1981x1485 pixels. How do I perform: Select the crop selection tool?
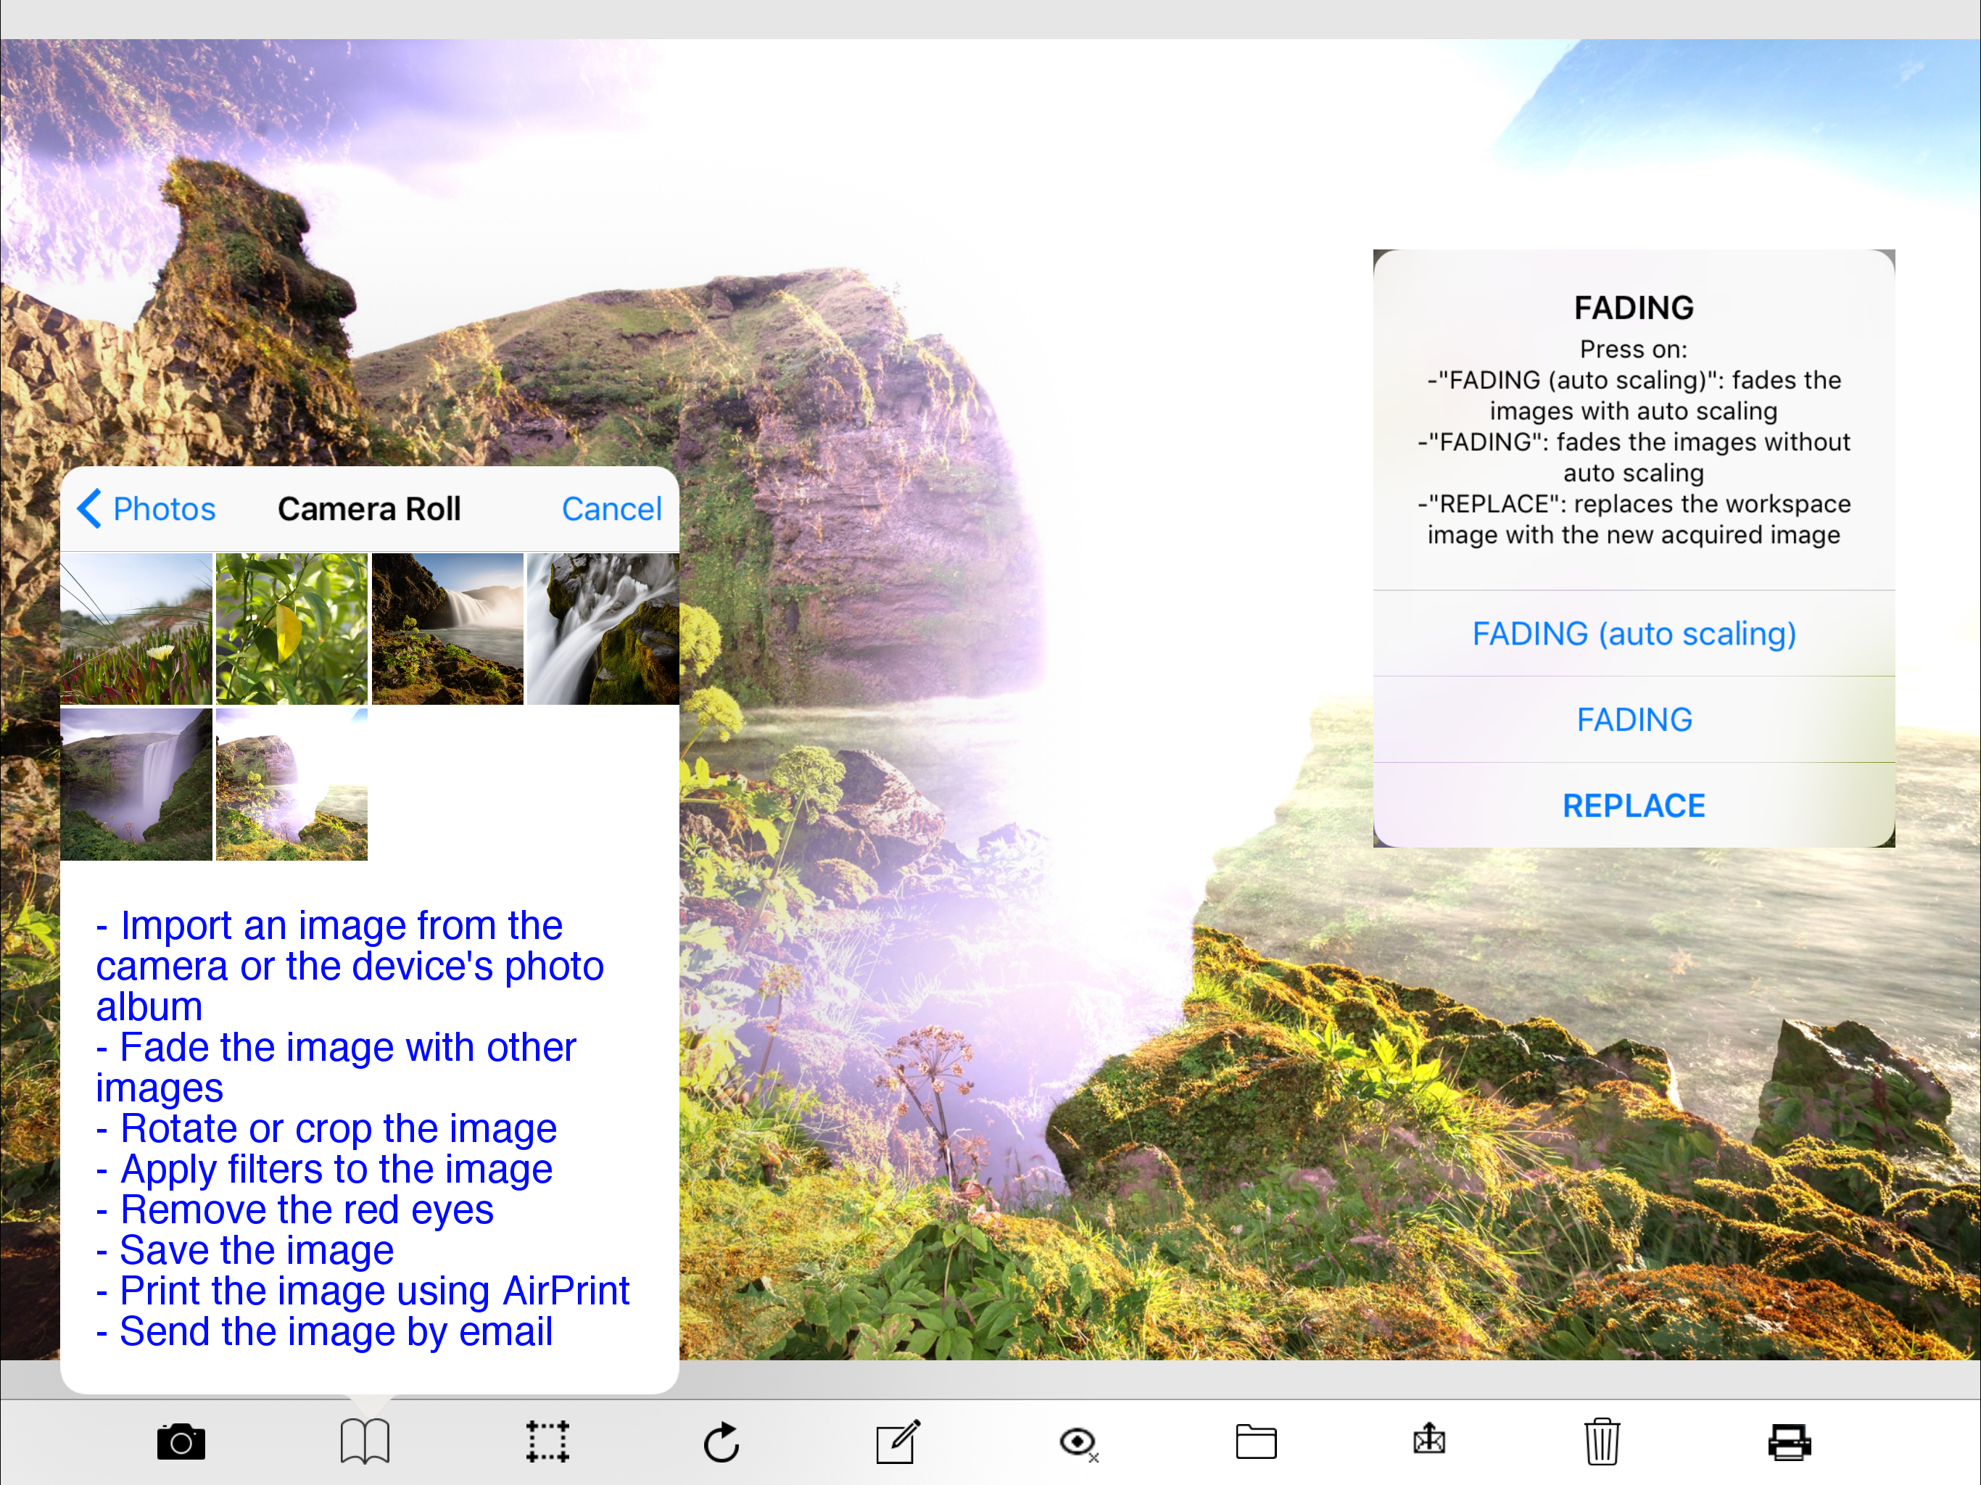[547, 1442]
